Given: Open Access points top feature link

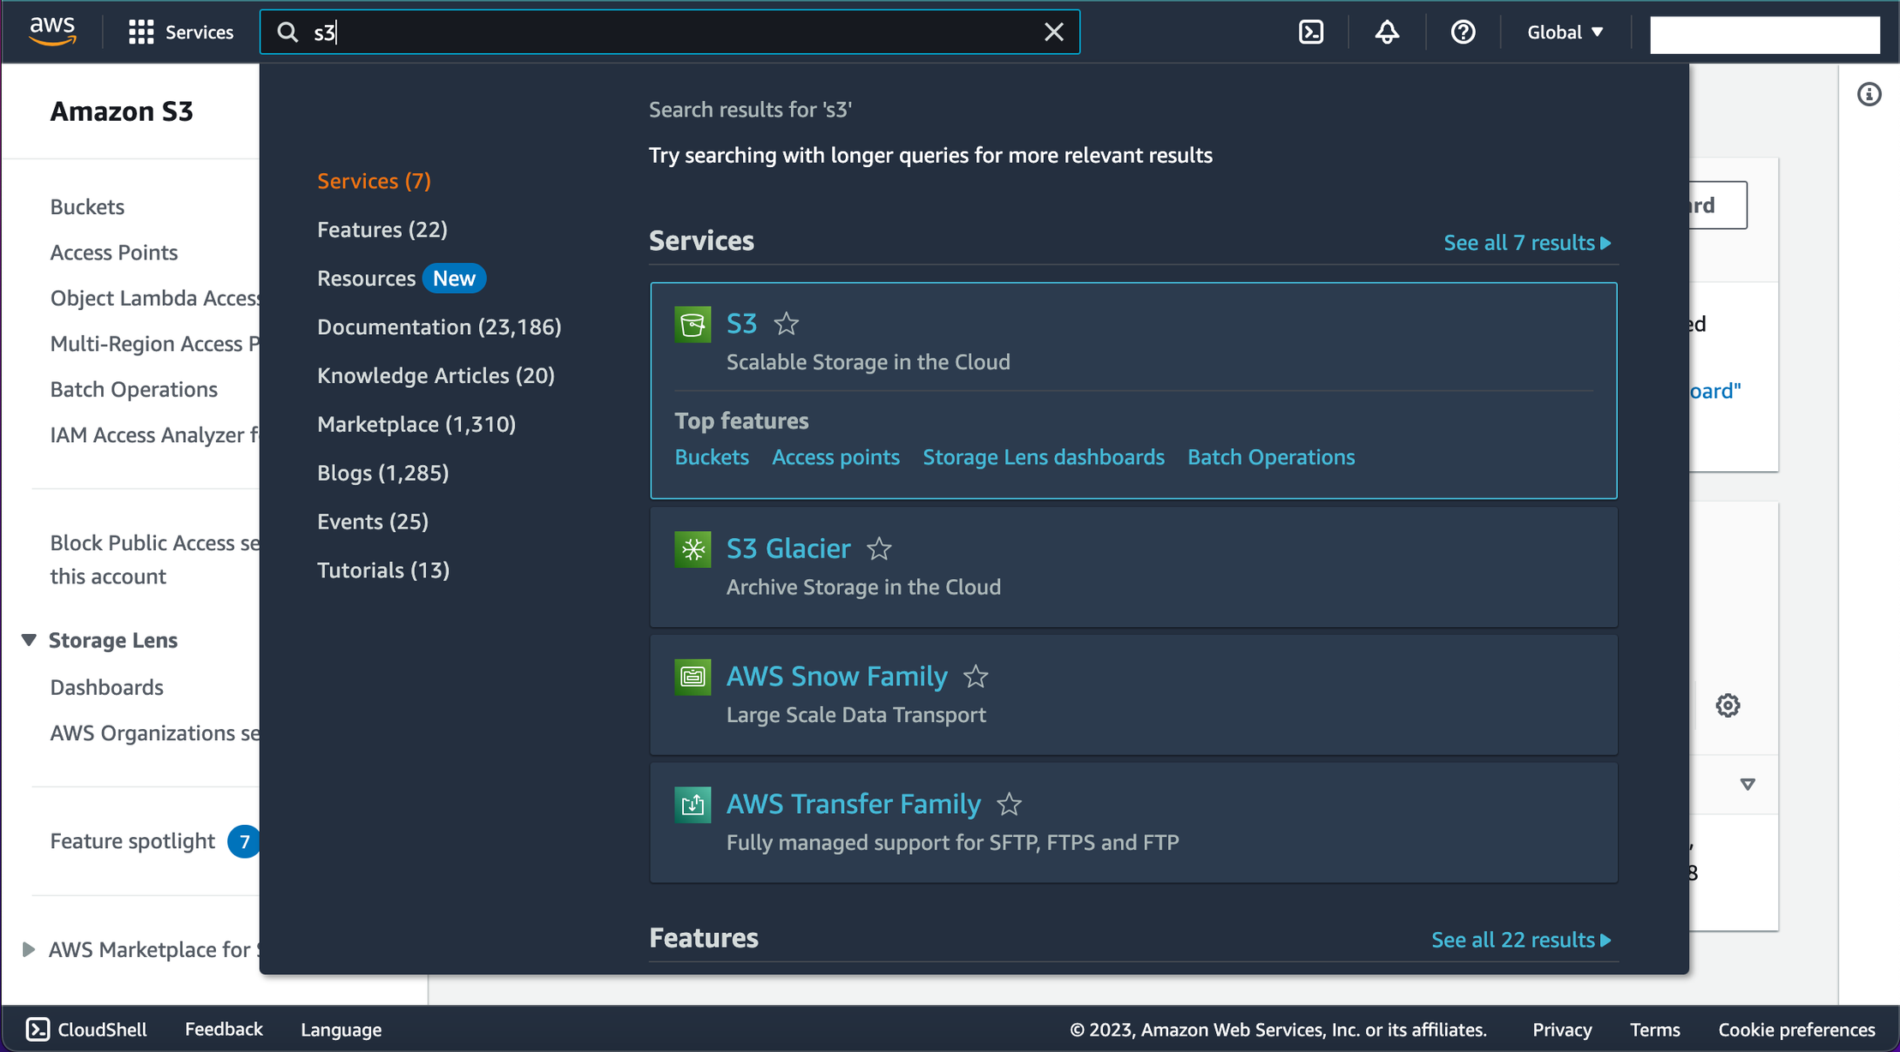Looking at the screenshot, I should pyautogui.click(x=836, y=457).
